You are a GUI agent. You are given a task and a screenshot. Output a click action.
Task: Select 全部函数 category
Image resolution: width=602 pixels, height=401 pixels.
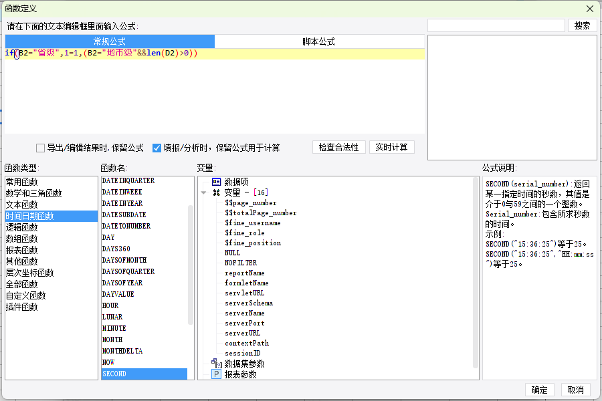51,284
